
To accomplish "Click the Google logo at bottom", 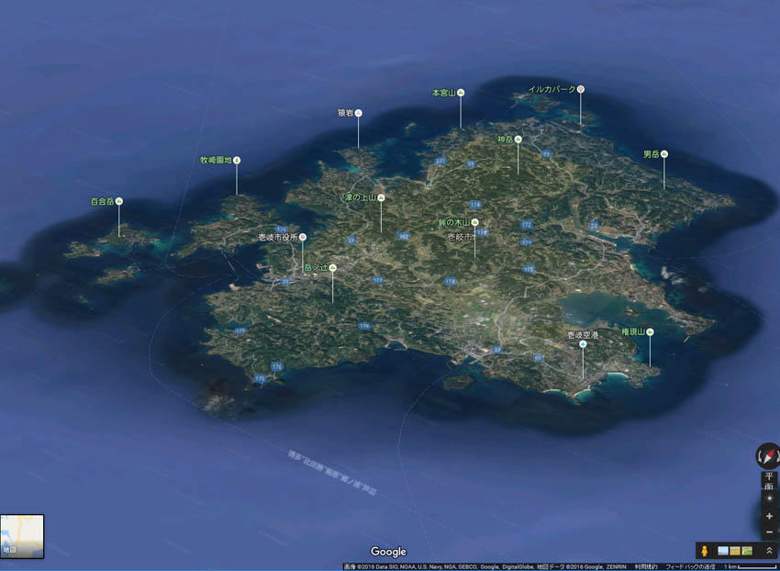I will (x=388, y=552).
